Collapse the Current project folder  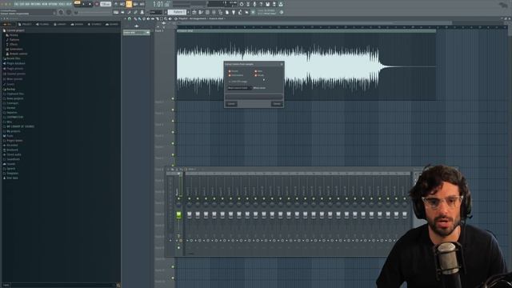14,30
